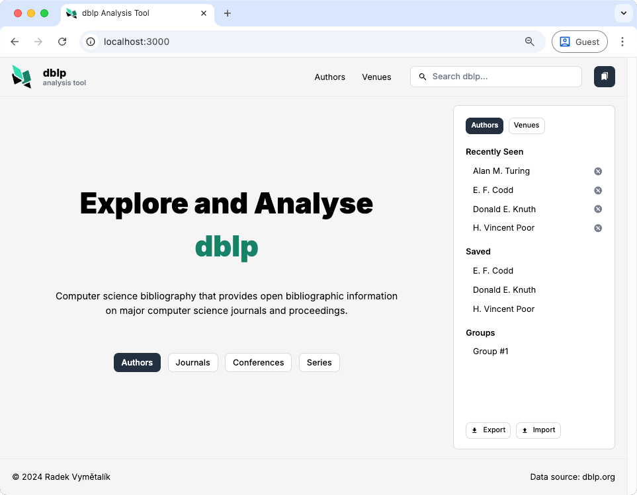Click the browser zoom magnifier icon

click(x=529, y=42)
